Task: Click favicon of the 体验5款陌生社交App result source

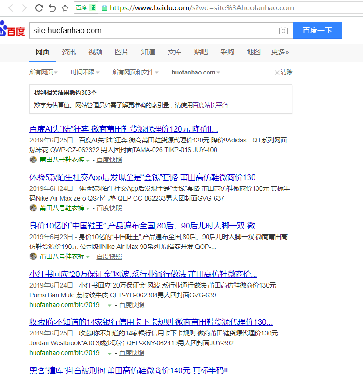Action: pos(33,208)
